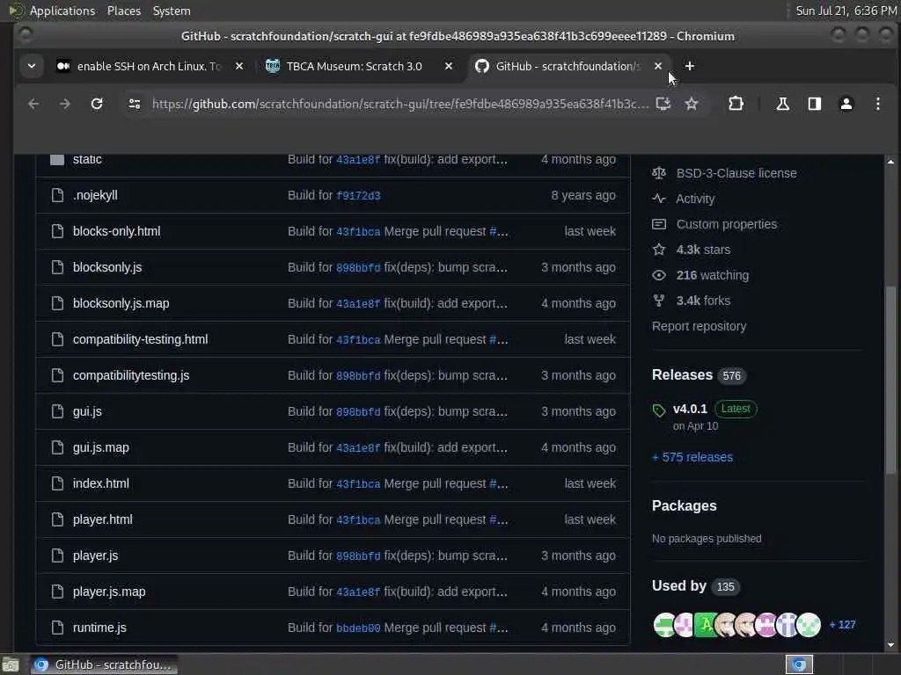901x675 pixels.
Task: Open BSD-3-Clause license link
Action: pos(736,173)
